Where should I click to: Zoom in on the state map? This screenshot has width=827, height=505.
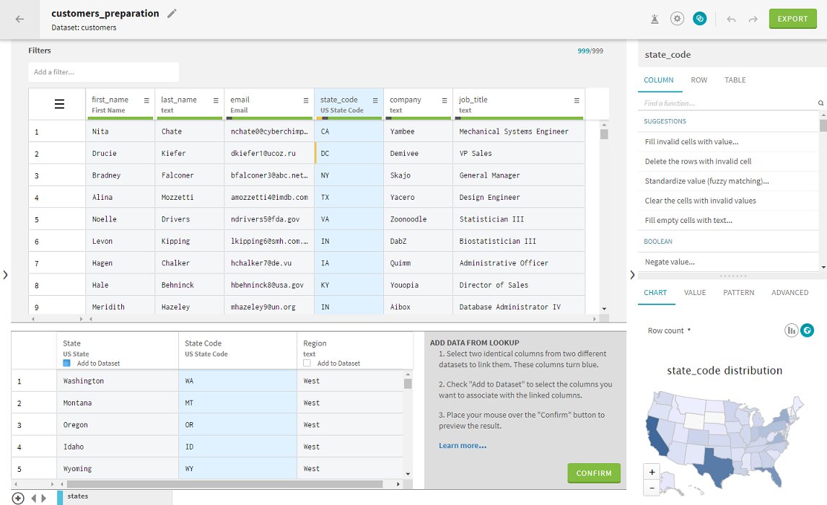coord(652,472)
